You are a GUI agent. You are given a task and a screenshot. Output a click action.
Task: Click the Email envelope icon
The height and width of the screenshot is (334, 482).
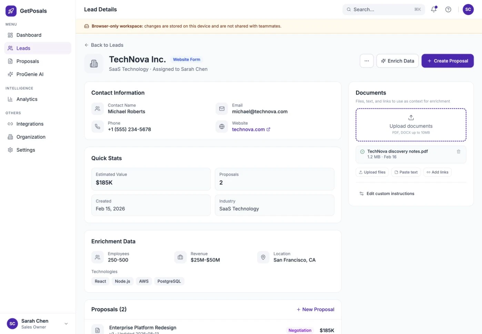pos(222,109)
